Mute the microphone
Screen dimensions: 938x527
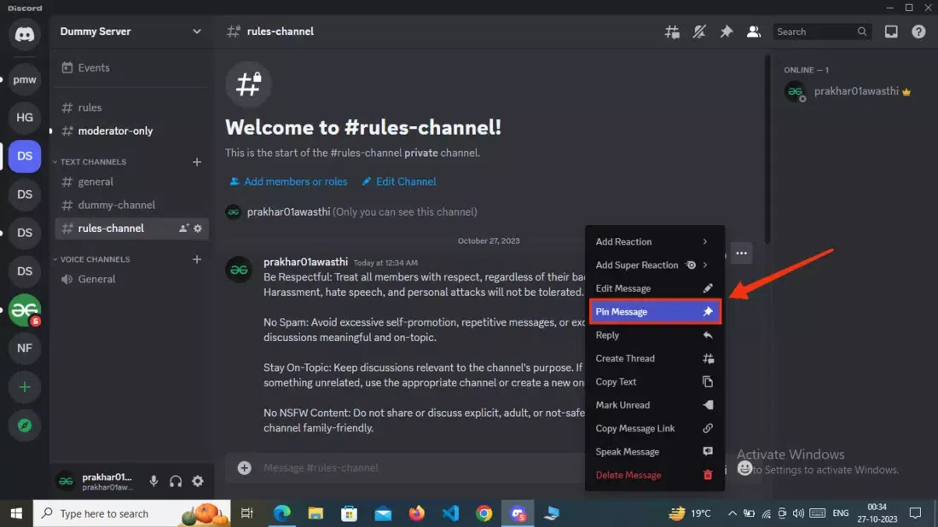point(153,481)
